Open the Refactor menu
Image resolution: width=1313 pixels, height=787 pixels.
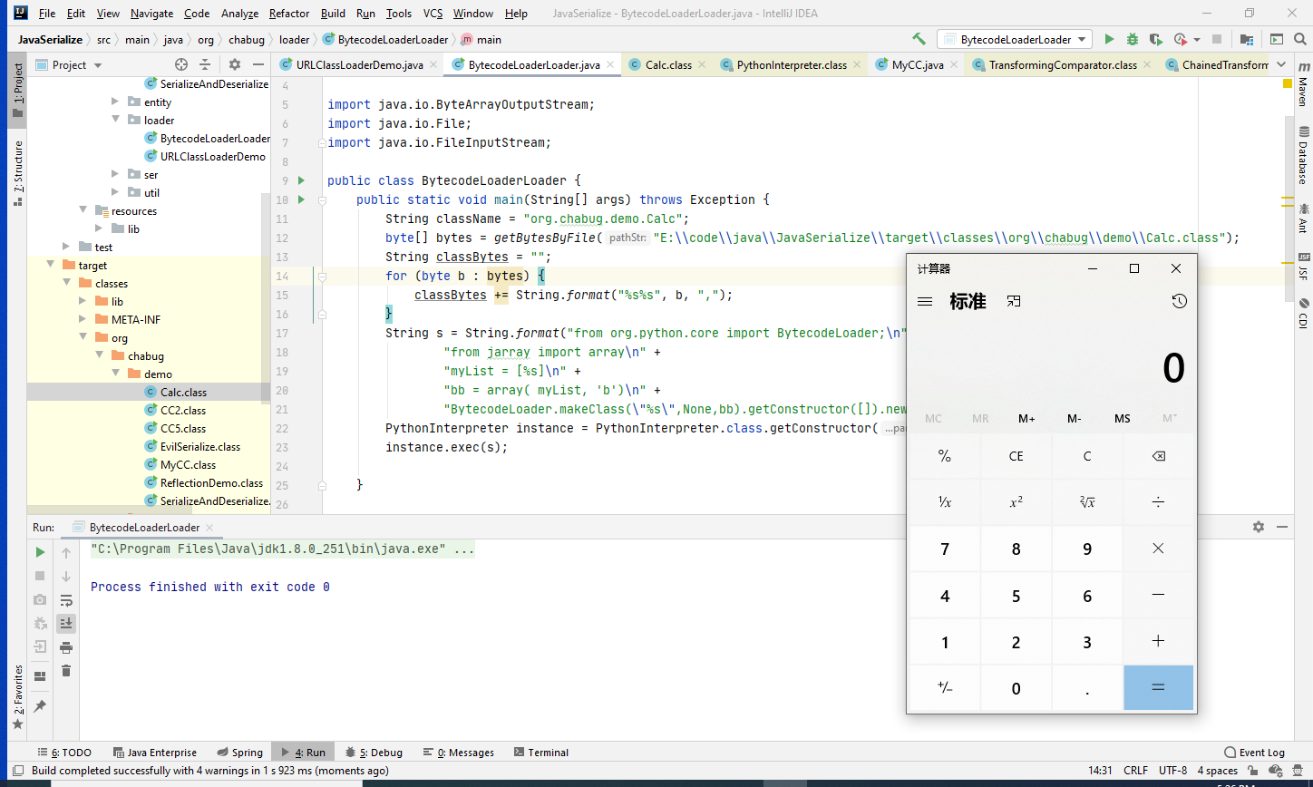[288, 14]
